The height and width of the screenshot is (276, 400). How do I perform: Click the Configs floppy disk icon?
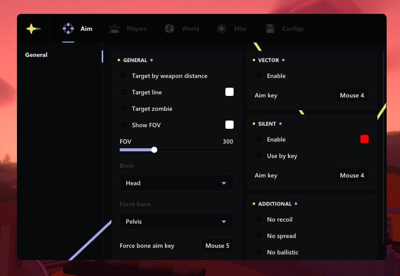(x=270, y=29)
